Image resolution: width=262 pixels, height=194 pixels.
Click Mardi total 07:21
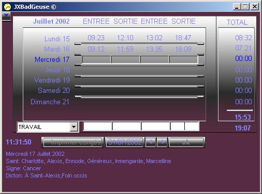point(243,48)
